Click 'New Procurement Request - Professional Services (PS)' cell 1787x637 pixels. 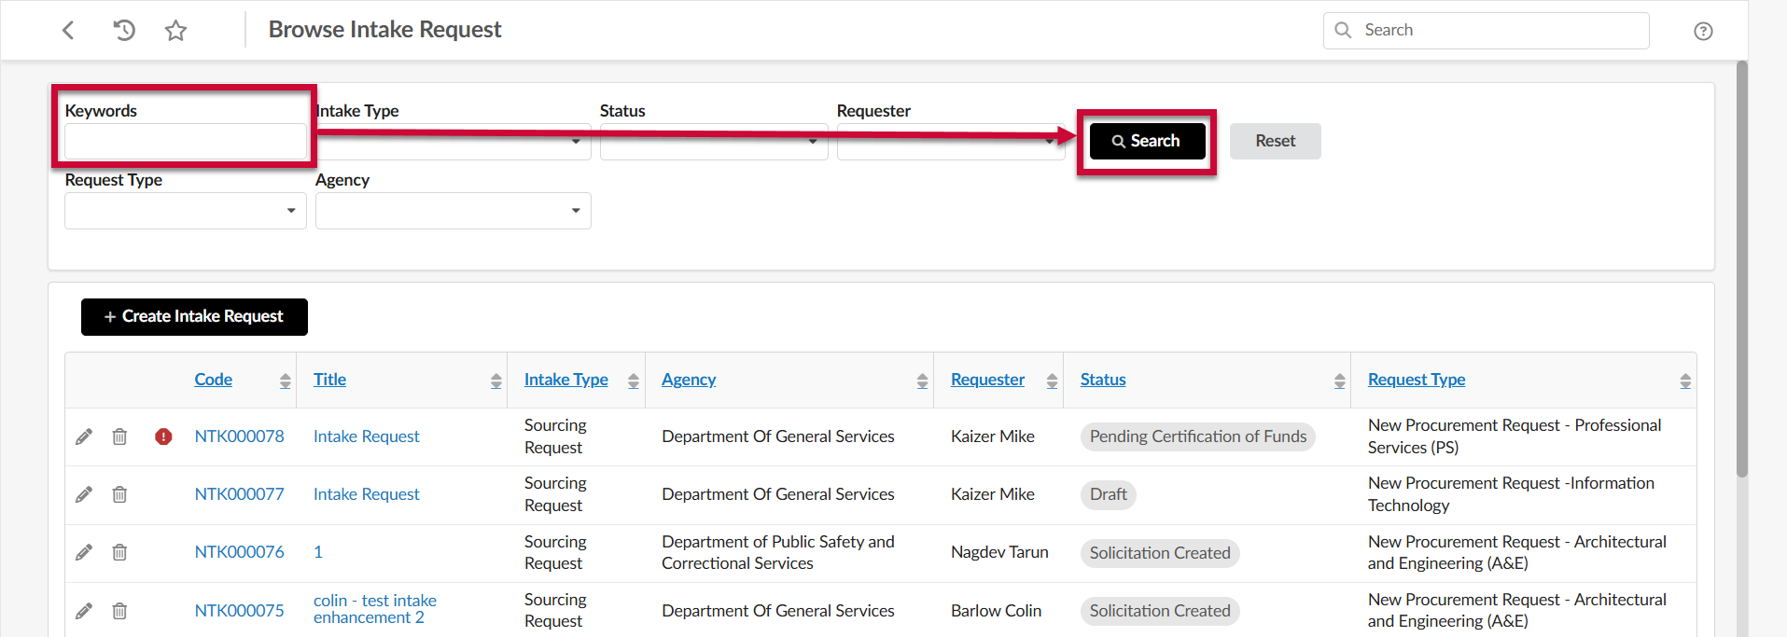[1515, 436]
